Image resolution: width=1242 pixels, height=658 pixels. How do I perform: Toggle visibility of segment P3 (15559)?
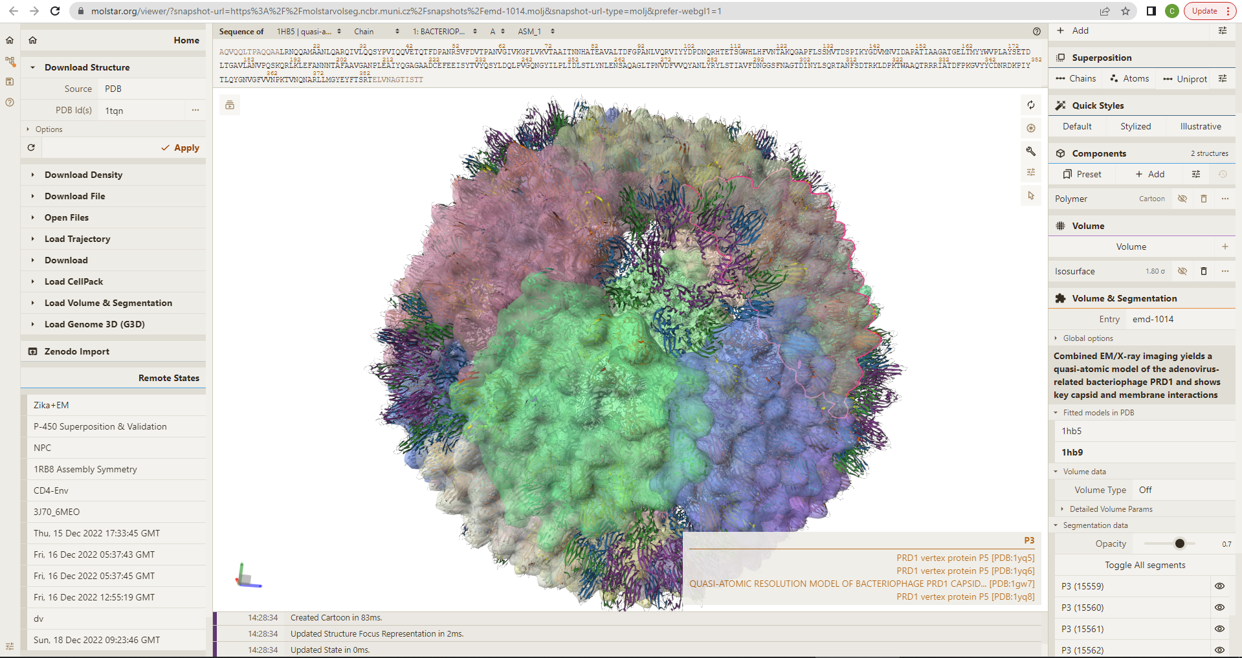(x=1219, y=586)
